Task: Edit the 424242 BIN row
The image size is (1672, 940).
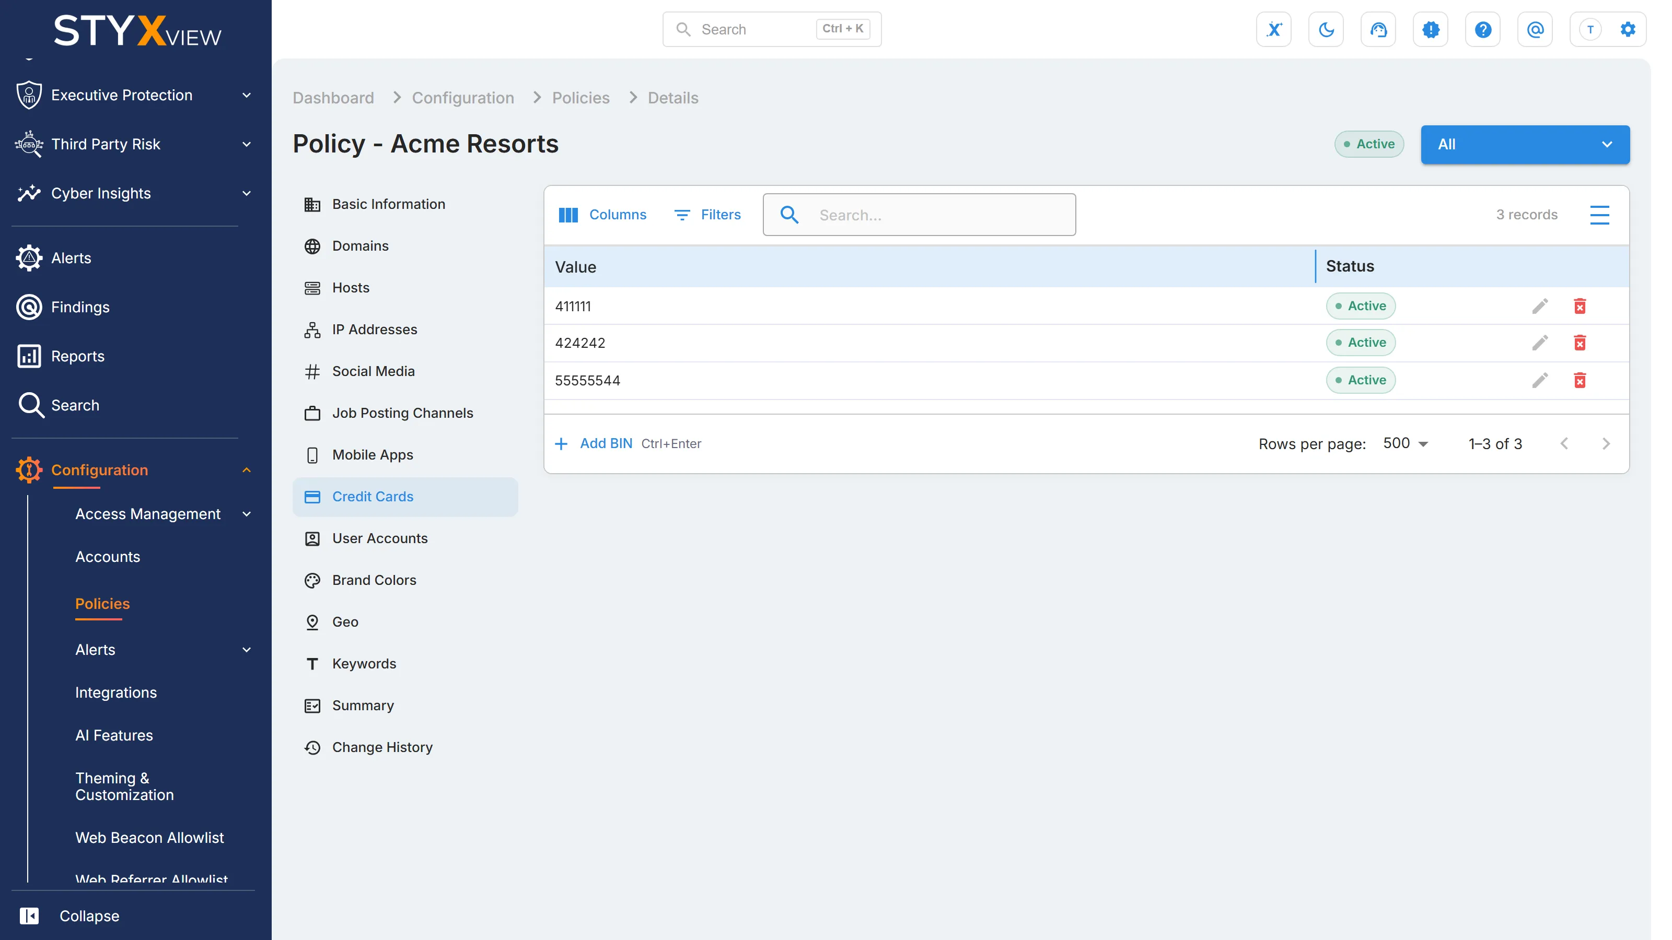Action: point(1540,343)
